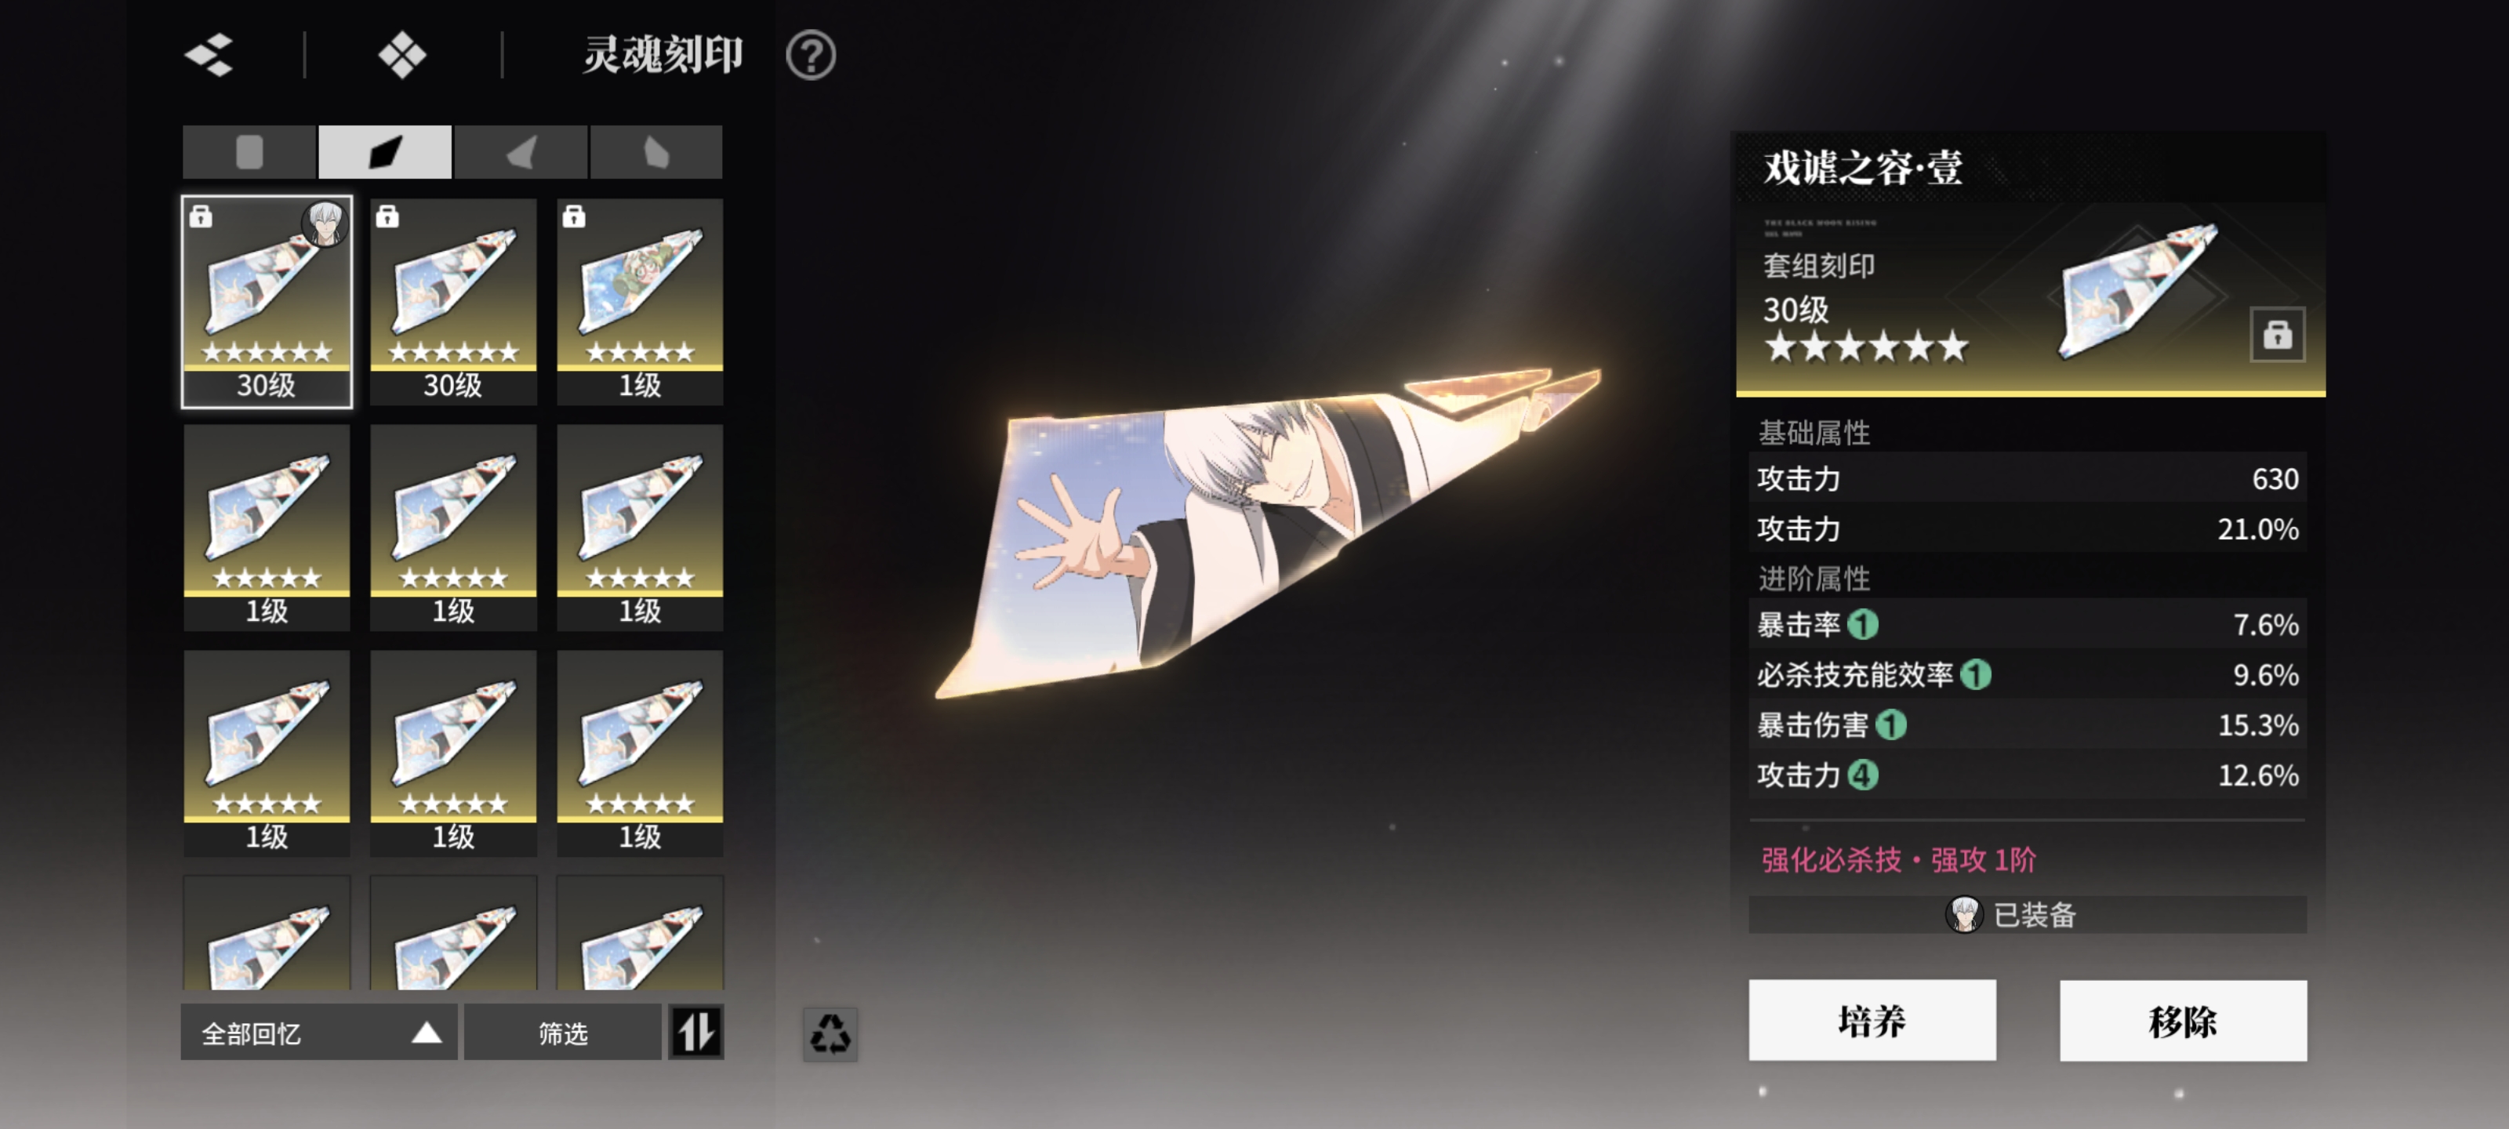Toggle the sort order arrows icon

tap(695, 1032)
